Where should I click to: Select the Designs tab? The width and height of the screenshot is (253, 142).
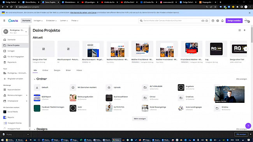point(57,70)
